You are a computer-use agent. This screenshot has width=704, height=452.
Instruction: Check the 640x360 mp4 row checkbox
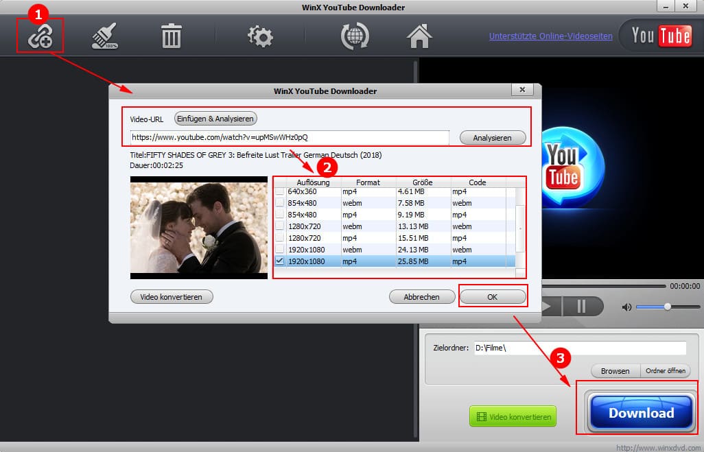click(280, 191)
